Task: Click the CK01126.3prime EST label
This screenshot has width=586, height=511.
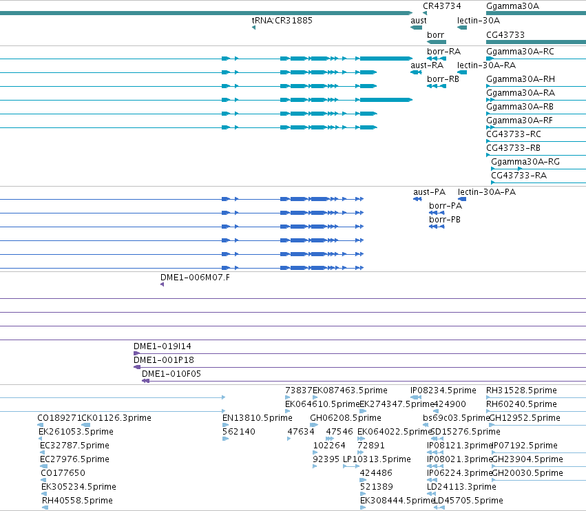Action: (x=116, y=418)
